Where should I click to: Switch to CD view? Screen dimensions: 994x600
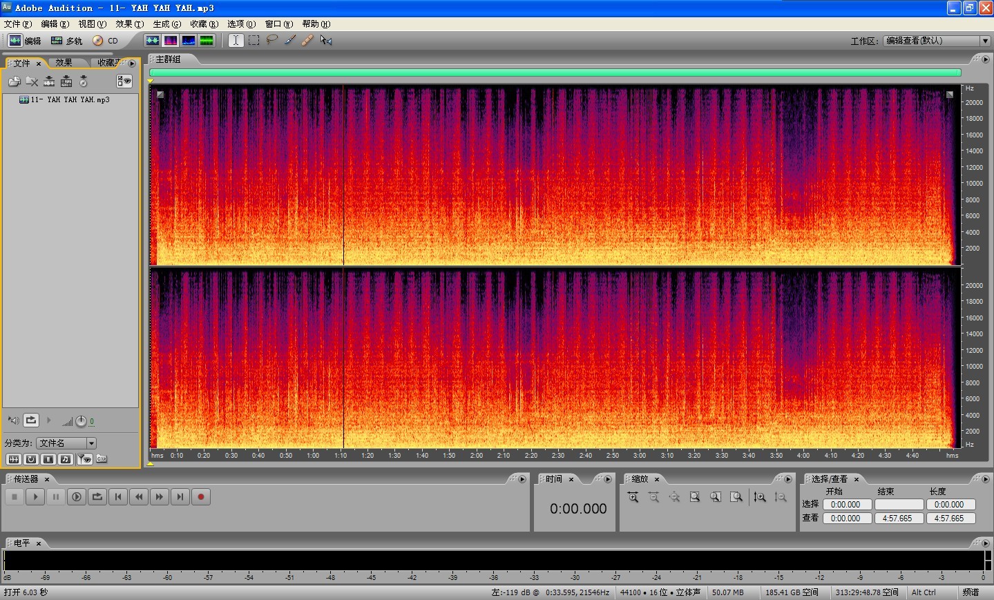106,41
